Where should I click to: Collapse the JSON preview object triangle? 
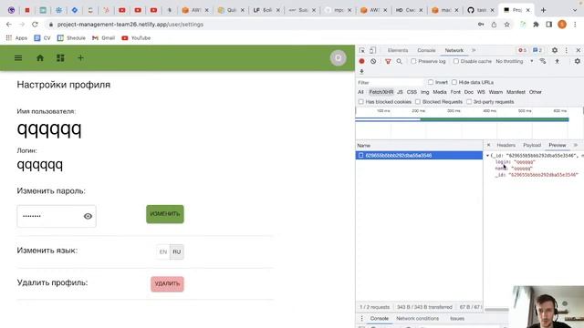click(487, 156)
